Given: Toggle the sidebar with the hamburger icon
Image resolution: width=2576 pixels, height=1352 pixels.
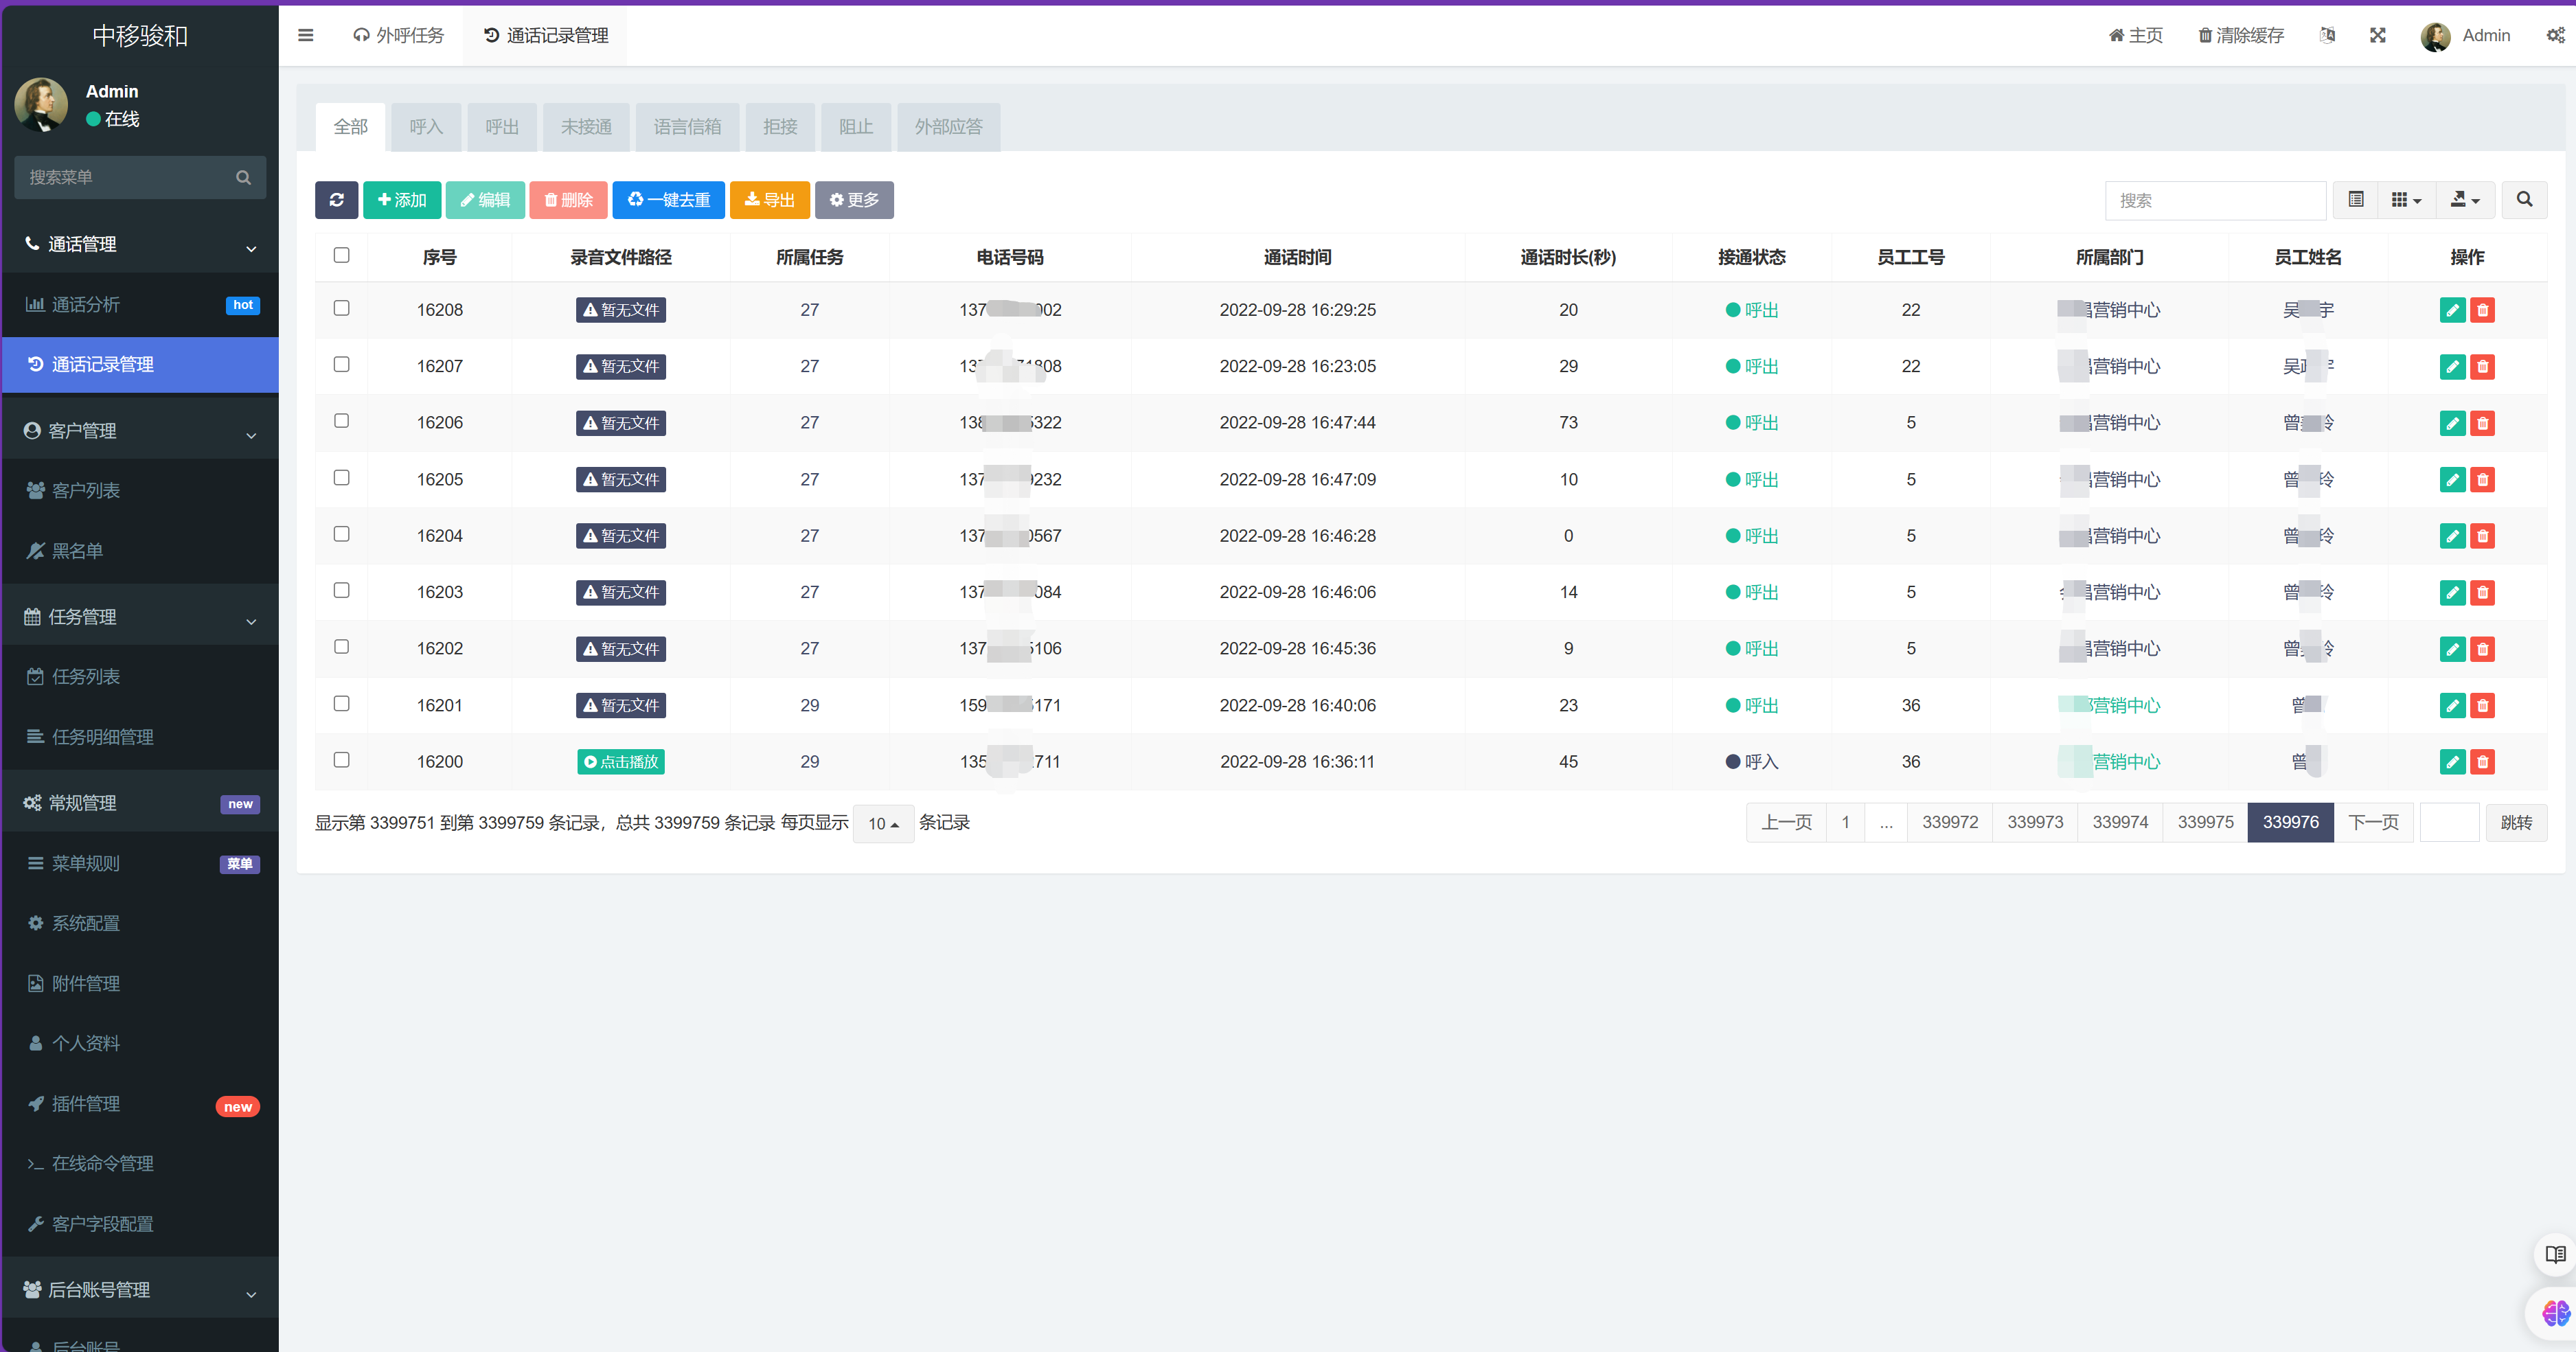Looking at the screenshot, I should pos(306,35).
